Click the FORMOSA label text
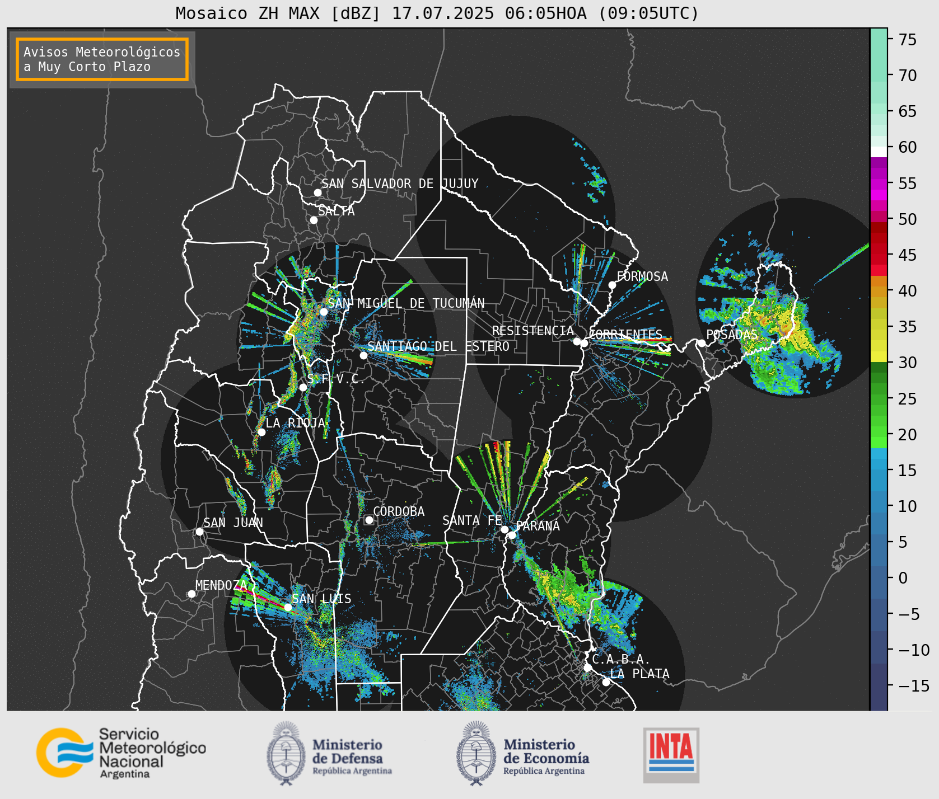The height and width of the screenshot is (799, 939). pyautogui.click(x=642, y=276)
